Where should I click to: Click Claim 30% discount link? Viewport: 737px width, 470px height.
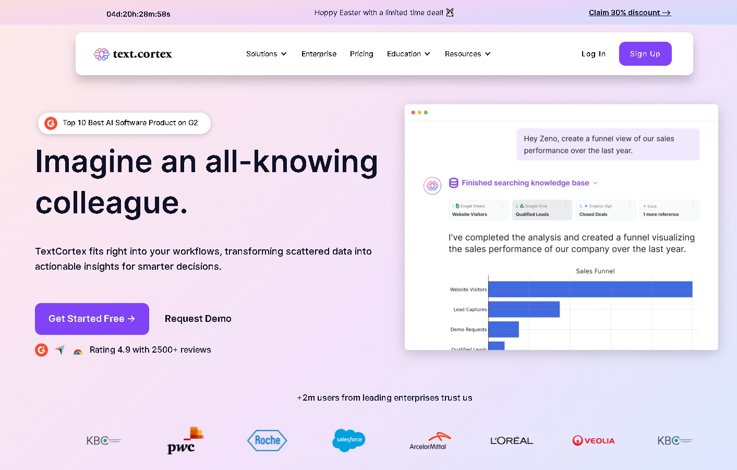point(630,13)
